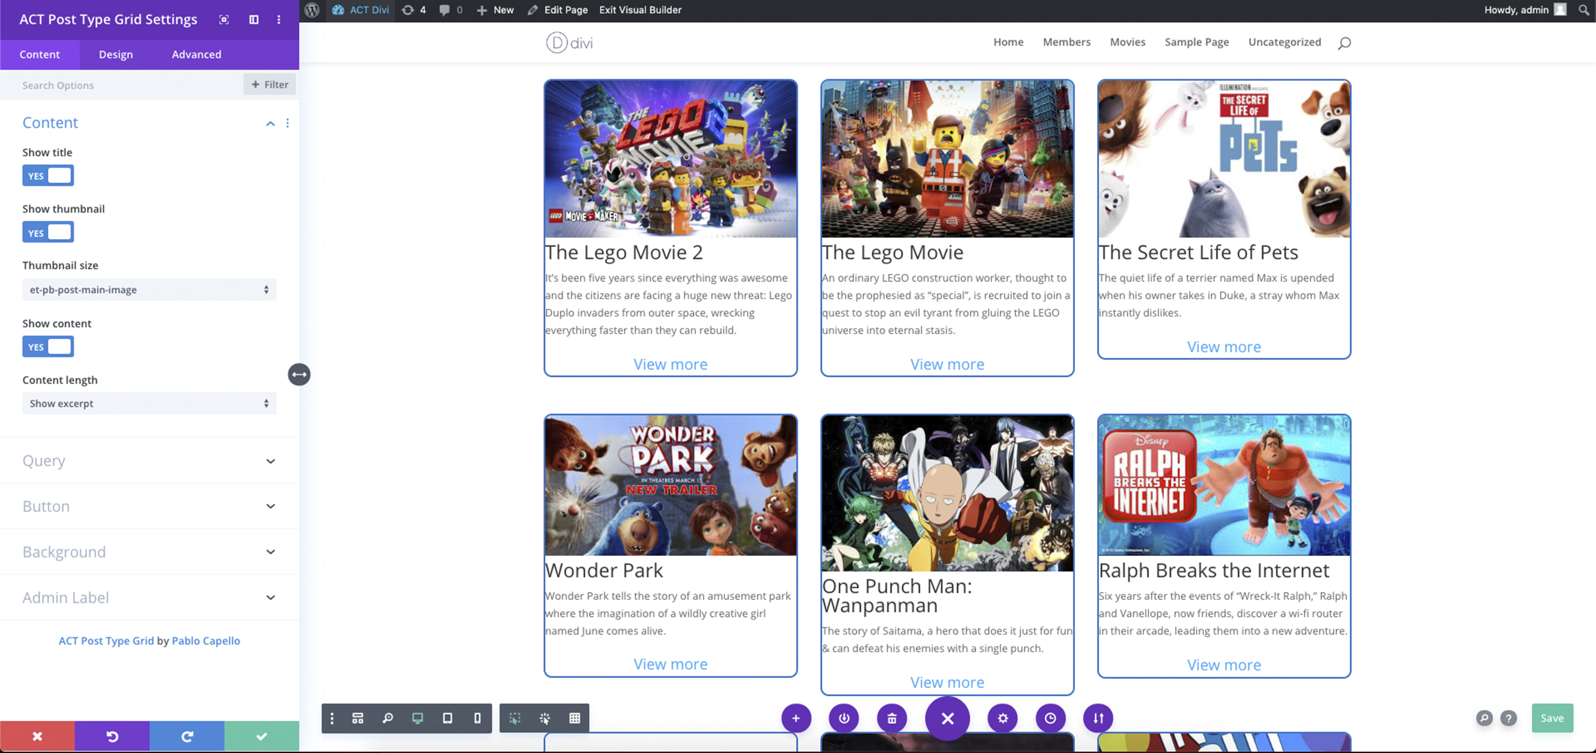Open the Divi help question mark
The image size is (1596, 753).
(1509, 718)
